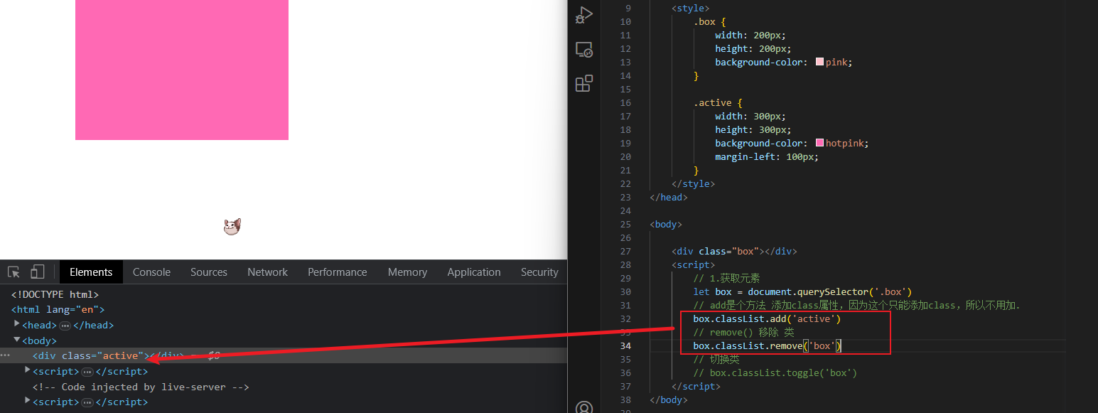Viewport: 1098px width, 413px height.
Task: Click the three-dot menu beside selected div
Action: click(x=6, y=355)
